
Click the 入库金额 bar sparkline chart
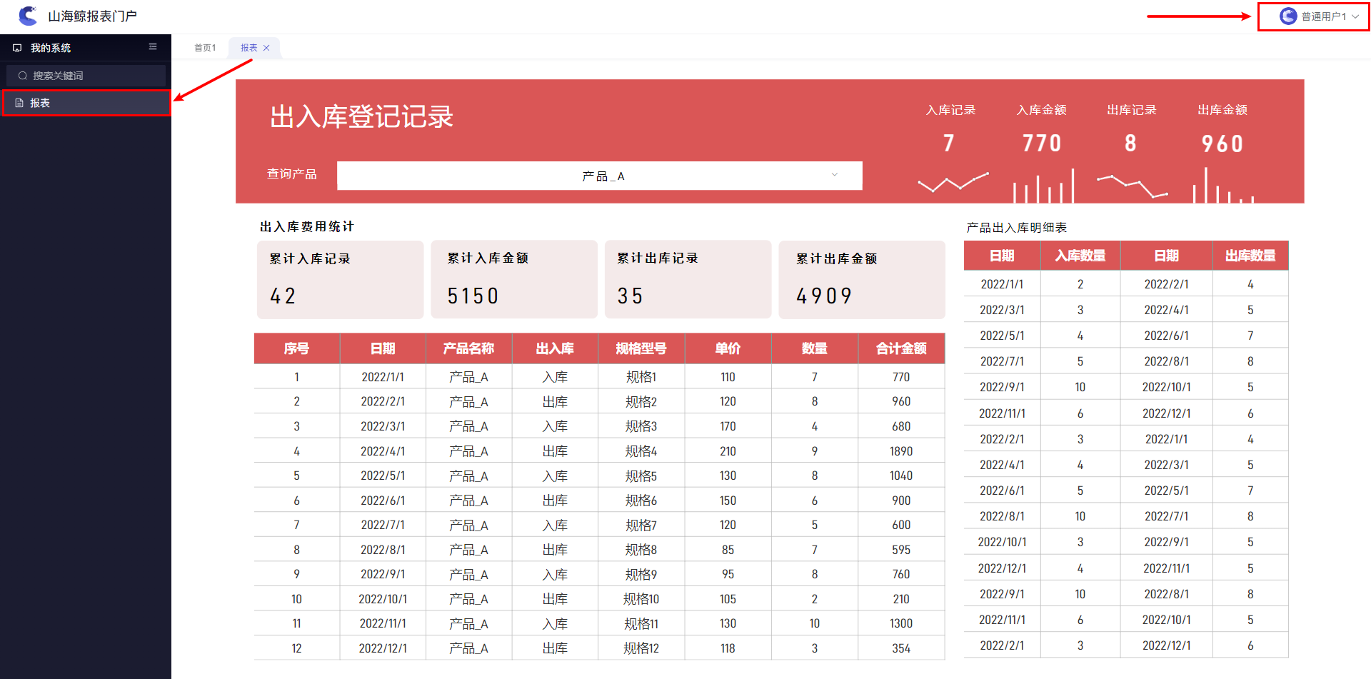click(1043, 186)
